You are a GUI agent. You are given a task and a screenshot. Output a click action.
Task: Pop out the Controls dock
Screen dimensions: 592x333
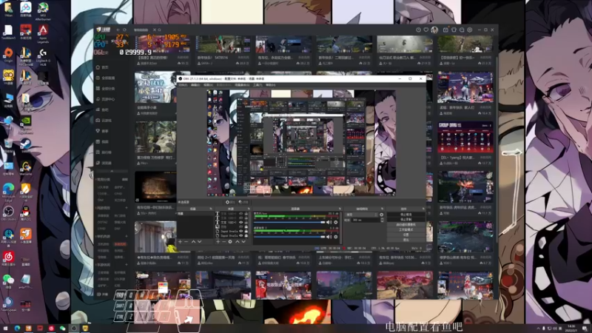tap(423, 209)
